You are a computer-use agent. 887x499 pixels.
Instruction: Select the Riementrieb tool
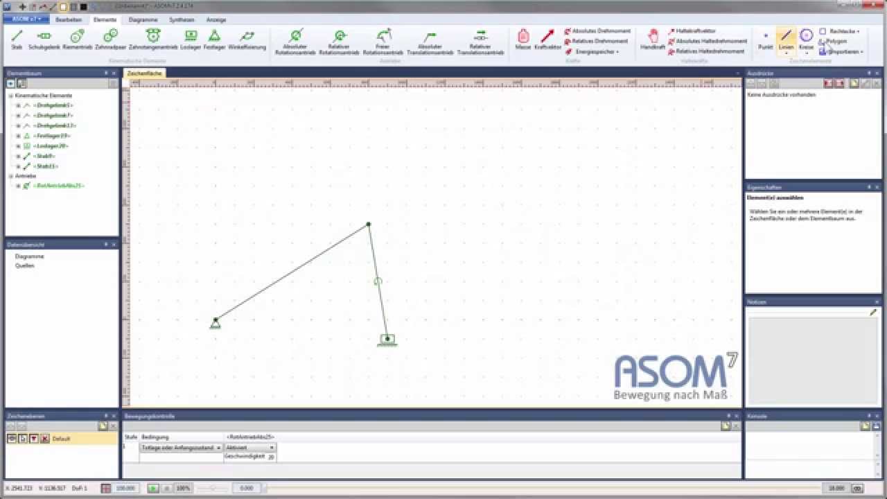pyautogui.click(x=78, y=40)
